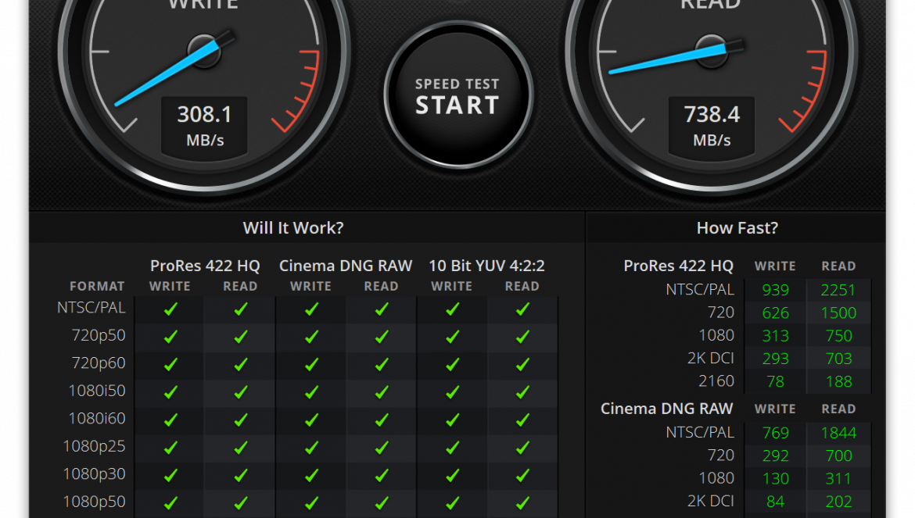Click the 130 write frame rate value
Viewport: 915px width, 518px height.
click(x=776, y=478)
